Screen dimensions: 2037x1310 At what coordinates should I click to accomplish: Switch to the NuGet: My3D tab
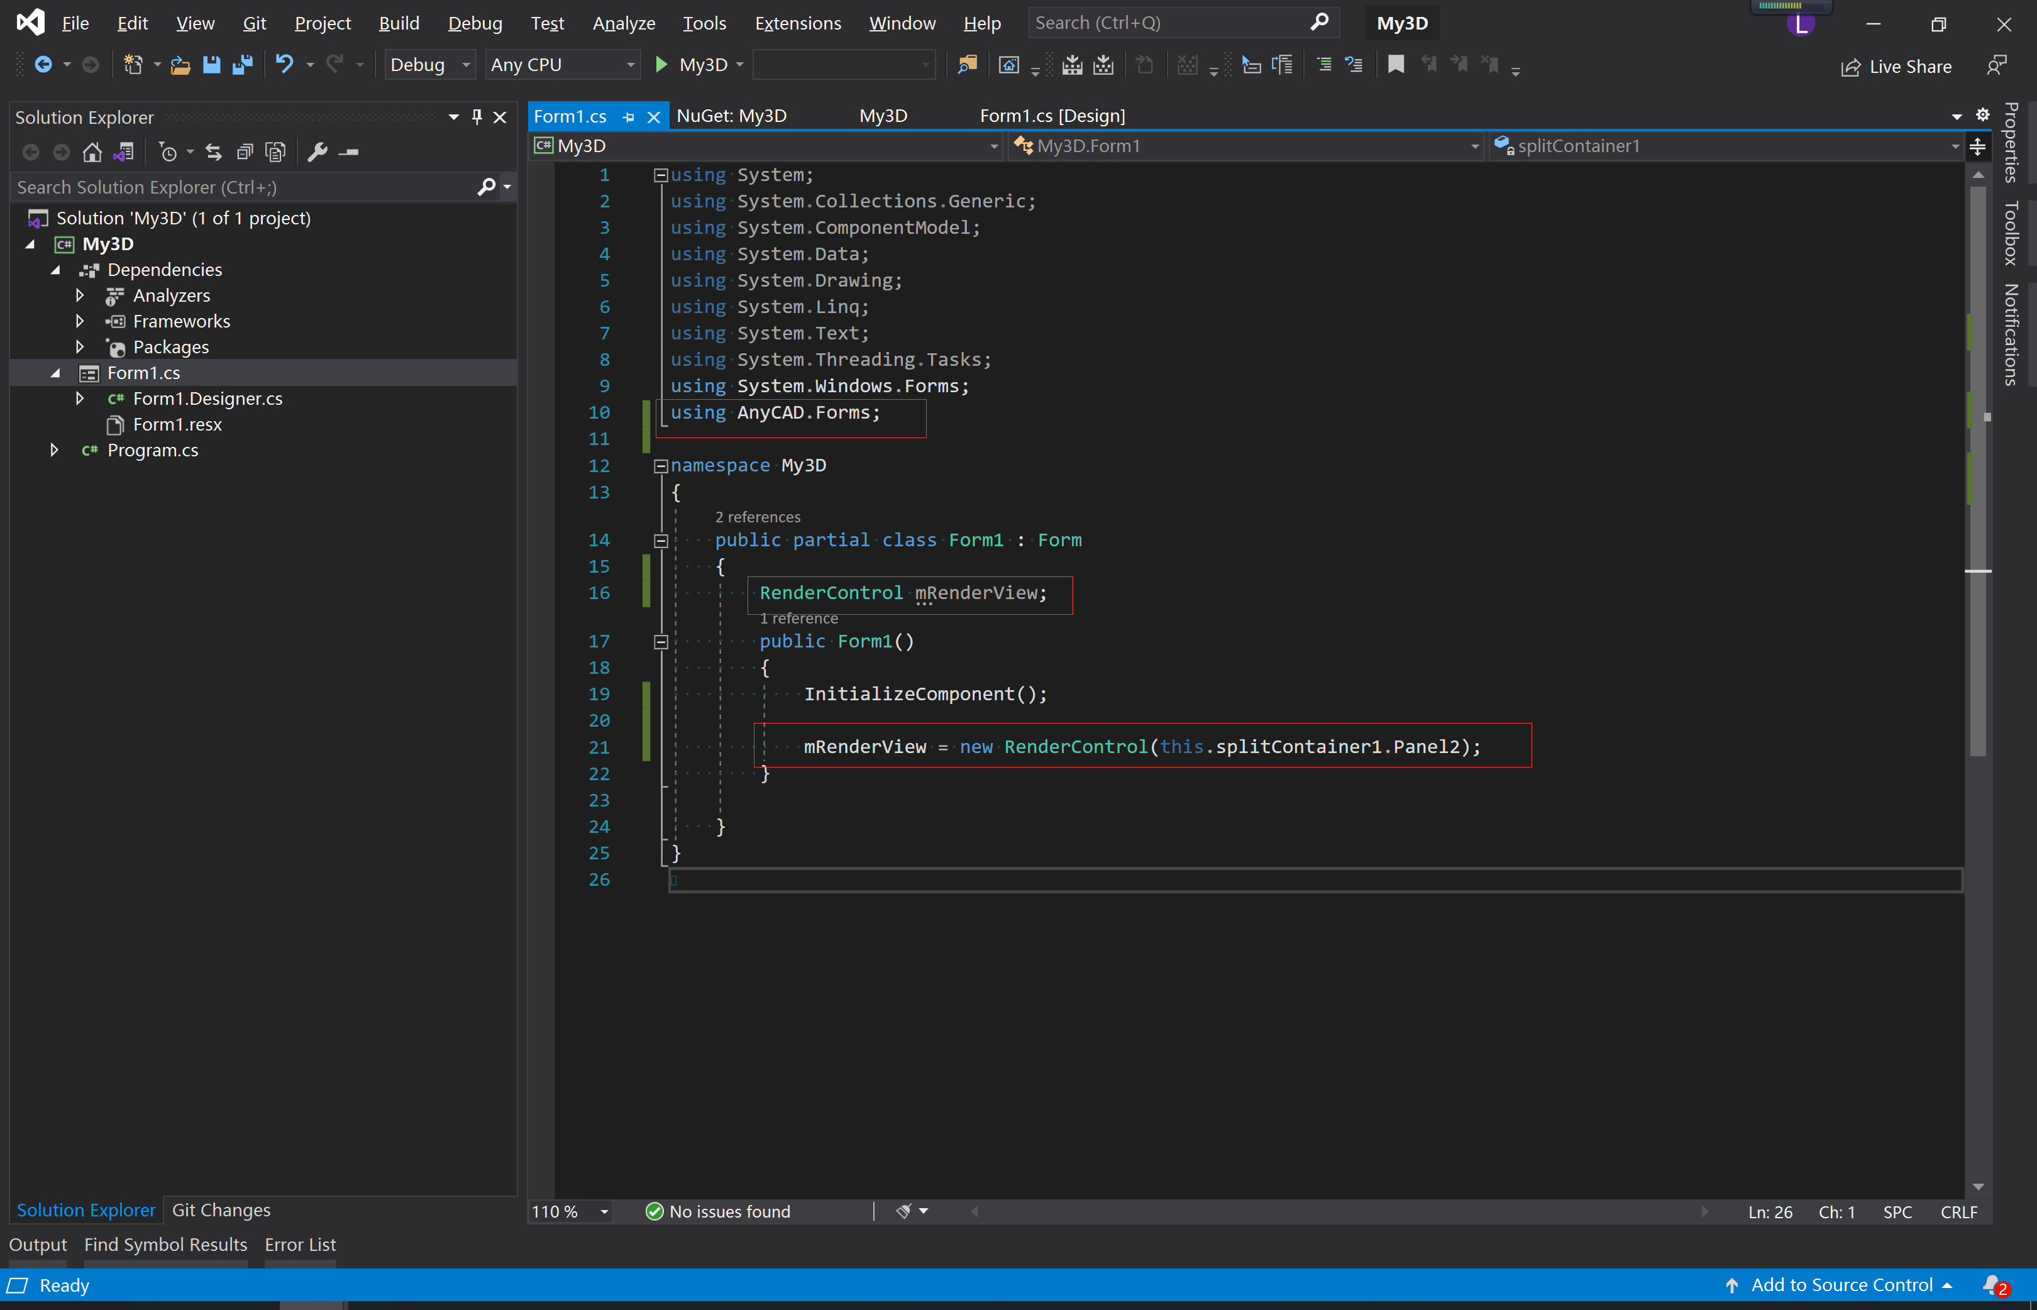pyautogui.click(x=731, y=116)
